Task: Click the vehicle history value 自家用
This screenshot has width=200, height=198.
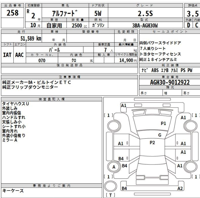Action: tap(54, 25)
